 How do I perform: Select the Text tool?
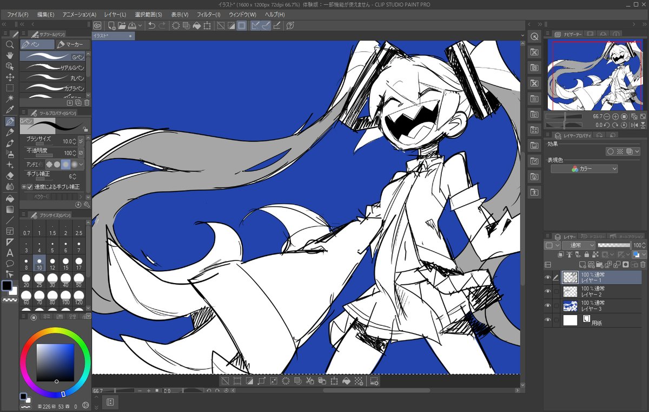click(10, 253)
